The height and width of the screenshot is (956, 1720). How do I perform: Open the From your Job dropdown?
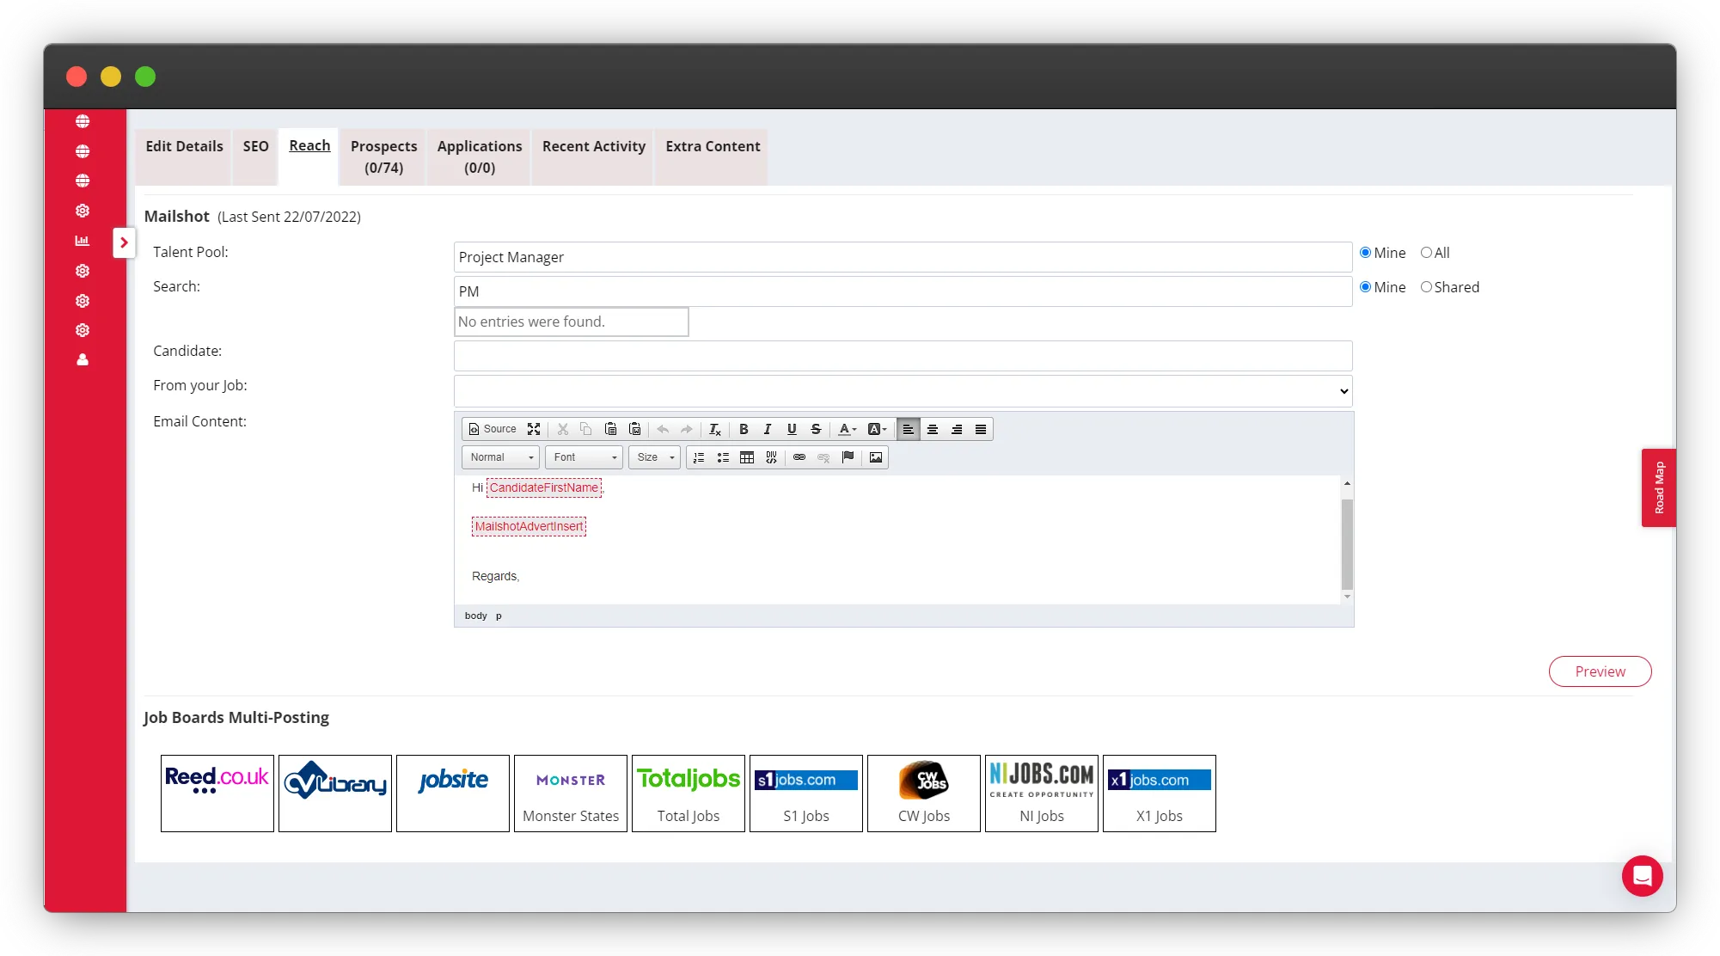point(903,391)
